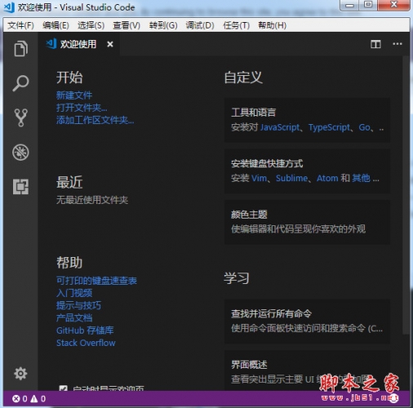Open the 帮助(H) menu
413x408 pixels.
pyautogui.click(x=272, y=25)
